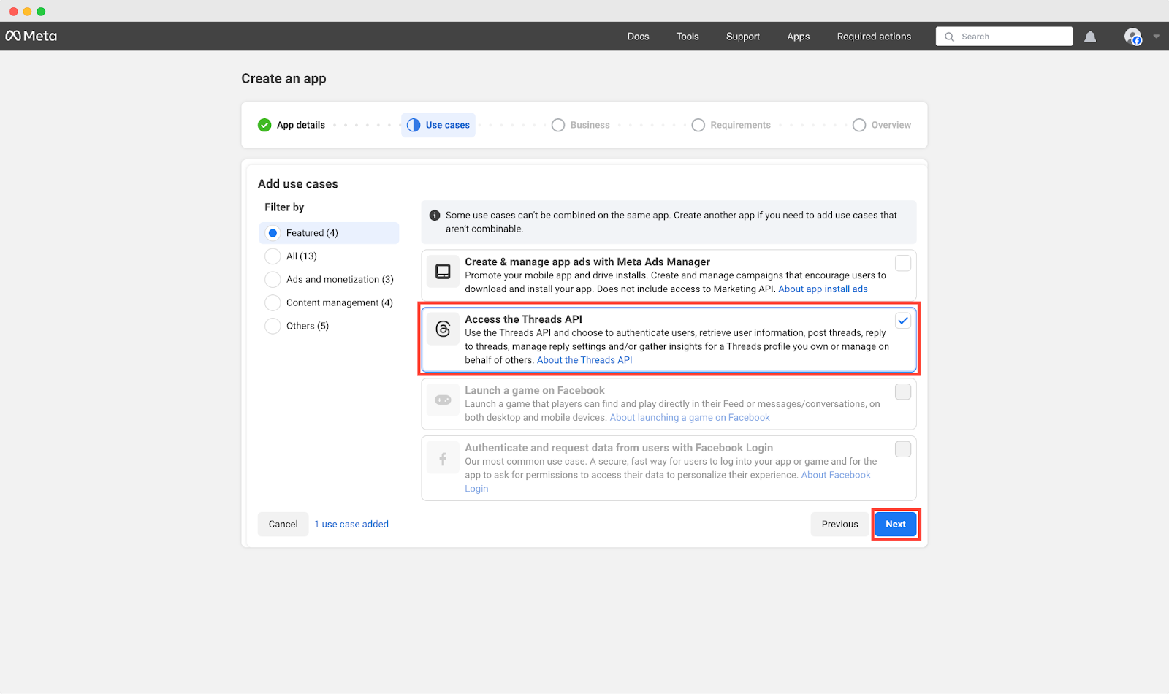Uncheck the Access the Threads API use case

click(903, 320)
